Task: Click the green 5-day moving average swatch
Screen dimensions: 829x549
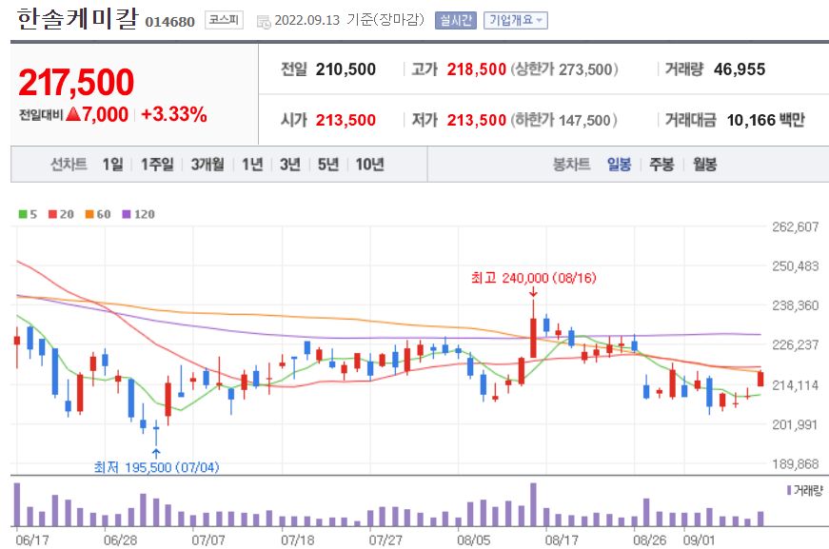Action: (23, 214)
